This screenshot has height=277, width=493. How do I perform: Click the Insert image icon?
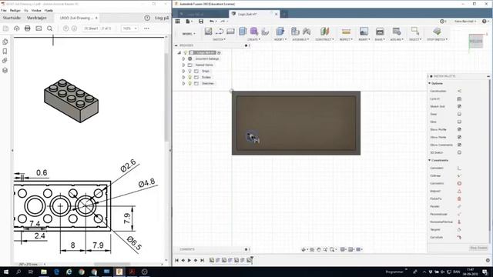364,32
